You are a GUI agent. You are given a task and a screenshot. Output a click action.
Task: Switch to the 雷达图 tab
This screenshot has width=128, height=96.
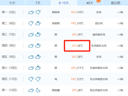pos(115,3)
